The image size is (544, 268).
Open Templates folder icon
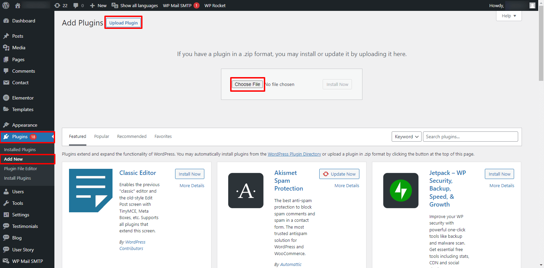[x=6, y=109]
